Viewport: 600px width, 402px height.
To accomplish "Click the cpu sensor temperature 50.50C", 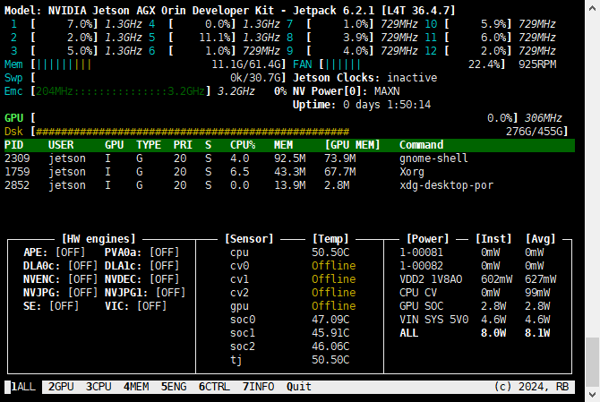I will (x=330, y=252).
